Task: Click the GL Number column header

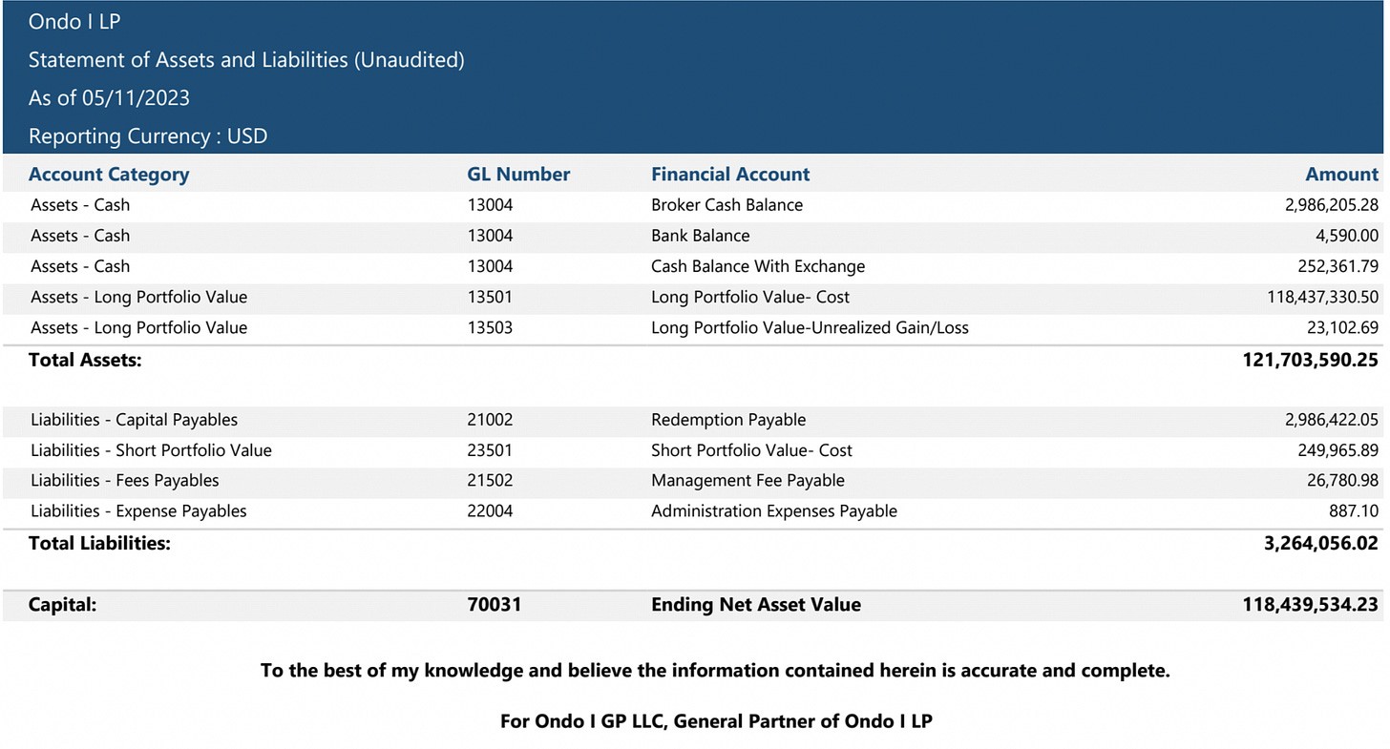Action: (518, 175)
